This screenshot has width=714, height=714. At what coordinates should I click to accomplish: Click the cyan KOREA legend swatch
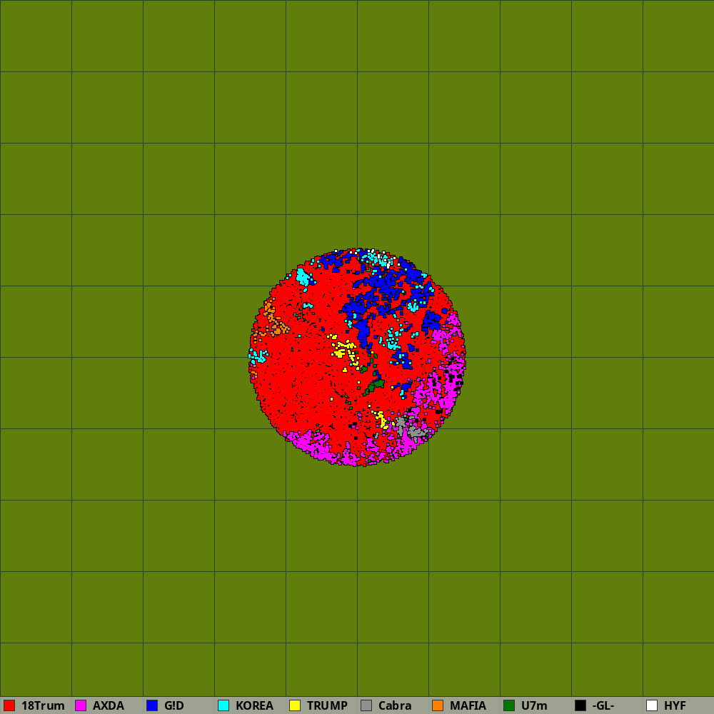point(223,705)
